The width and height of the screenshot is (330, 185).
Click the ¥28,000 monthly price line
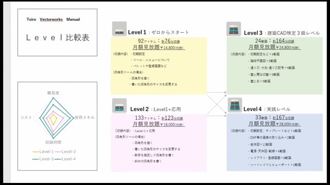[x=274, y=123]
